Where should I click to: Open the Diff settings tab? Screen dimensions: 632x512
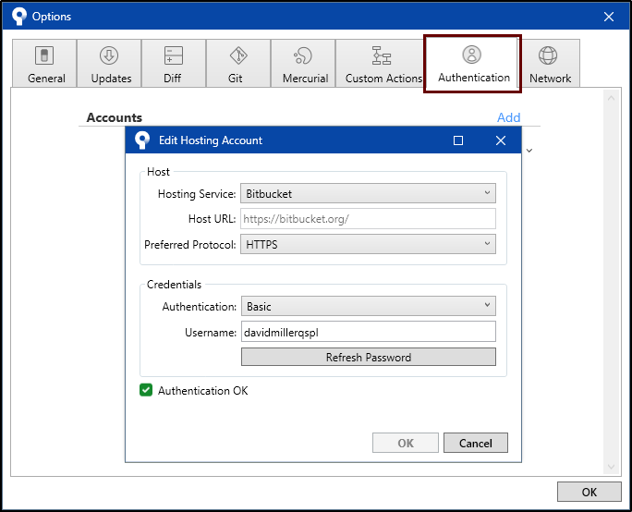(173, 64)
